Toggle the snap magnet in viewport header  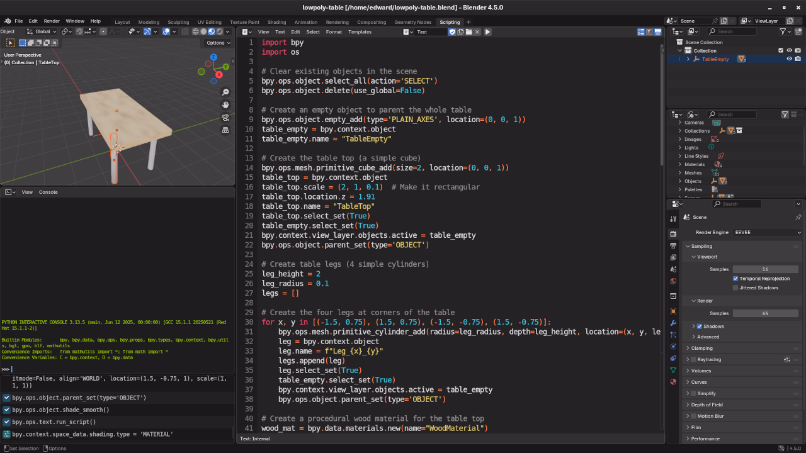(x=80, y=31)
